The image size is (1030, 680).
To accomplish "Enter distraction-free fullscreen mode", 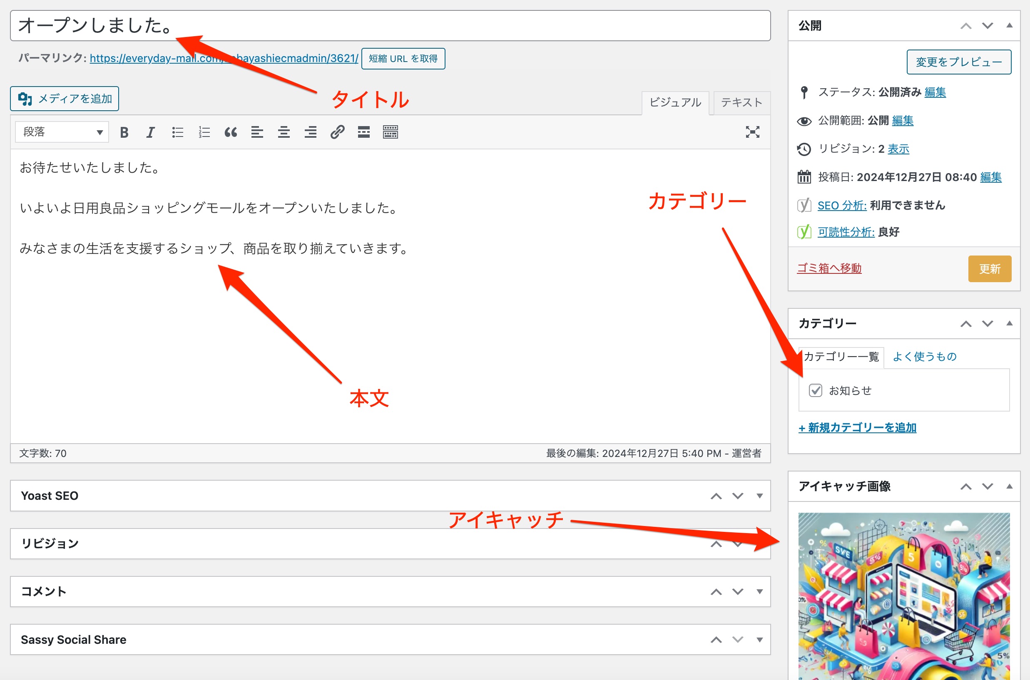I will click(752, 132).
